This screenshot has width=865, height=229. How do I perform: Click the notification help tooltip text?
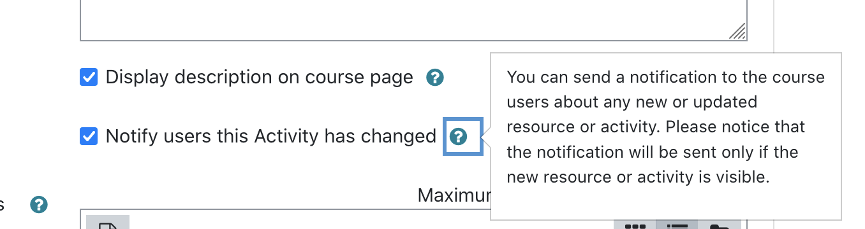665,127
